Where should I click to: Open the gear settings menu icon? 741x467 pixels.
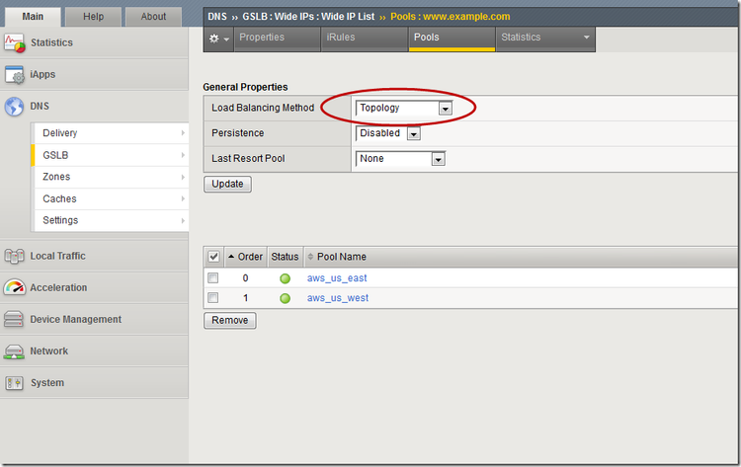point(218,39)
